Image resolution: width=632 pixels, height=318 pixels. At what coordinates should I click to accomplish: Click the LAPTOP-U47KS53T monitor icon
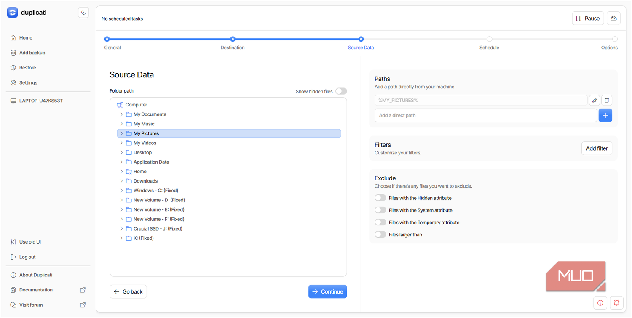(x=13, y=101)
